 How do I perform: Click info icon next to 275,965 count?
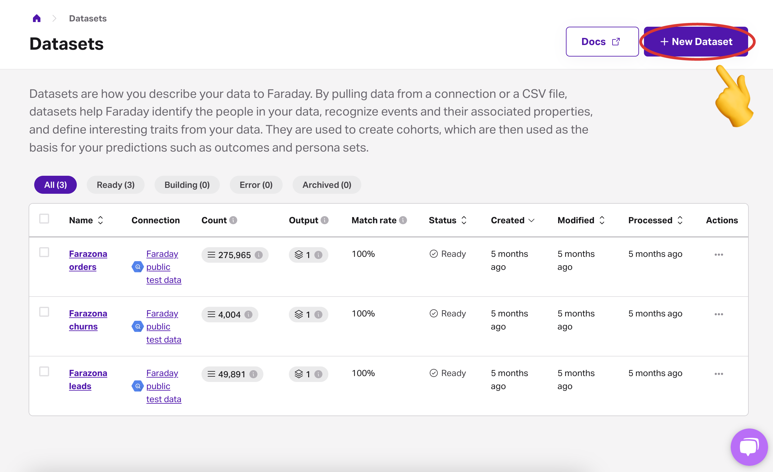(x=258, y=255)
